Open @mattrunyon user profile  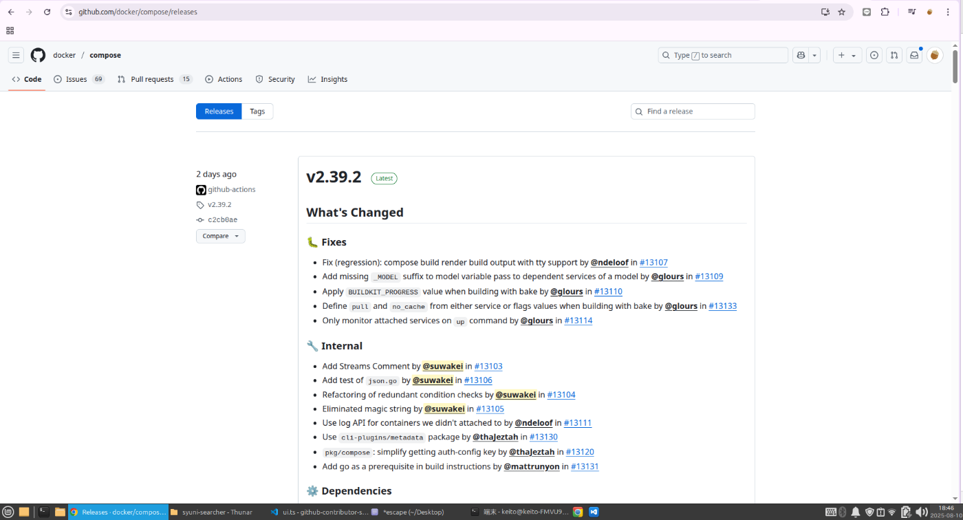(x=532, y=466)
